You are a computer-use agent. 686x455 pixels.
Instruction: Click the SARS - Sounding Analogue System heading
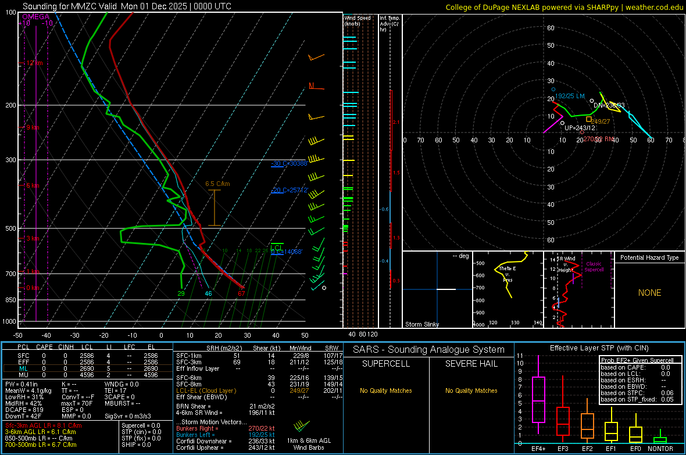pos(429,350)
